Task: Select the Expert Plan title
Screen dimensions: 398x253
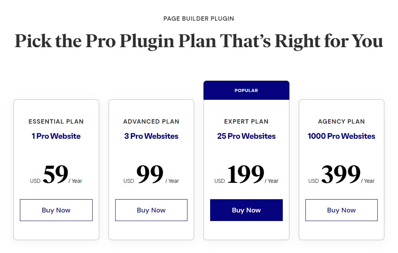Action: pyautogui.click(x=246, y=122)
